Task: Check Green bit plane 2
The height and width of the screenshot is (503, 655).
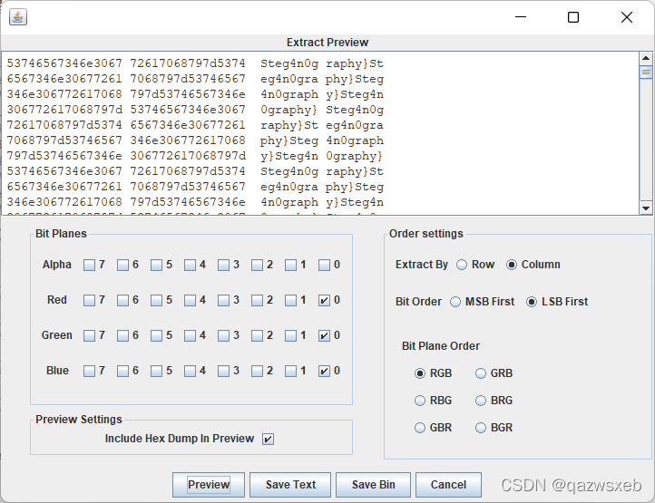Action: pos(257,335)
